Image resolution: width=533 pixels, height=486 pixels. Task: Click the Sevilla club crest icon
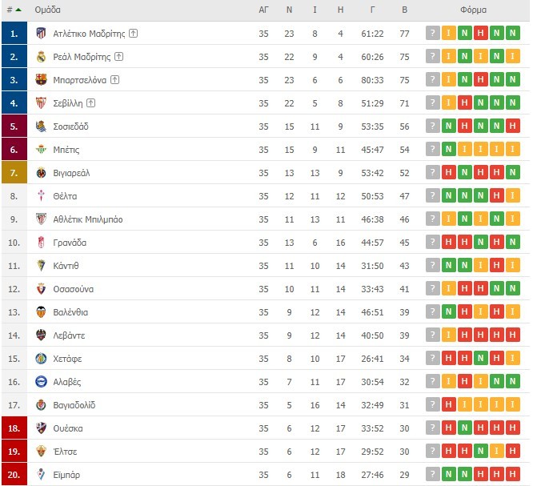click(42, 102)
